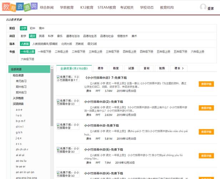This screenshot has height=179, width=220.
Task: Open the K12教育 navigation menu
Action: coord(87,8)
